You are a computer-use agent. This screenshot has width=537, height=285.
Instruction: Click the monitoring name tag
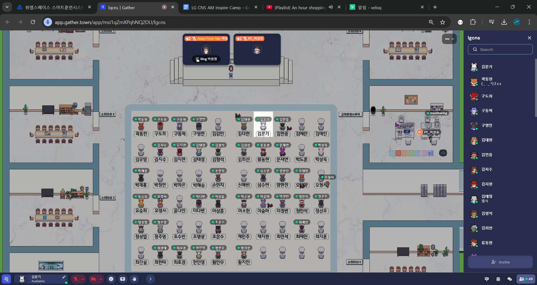click(x=437, y=113)
